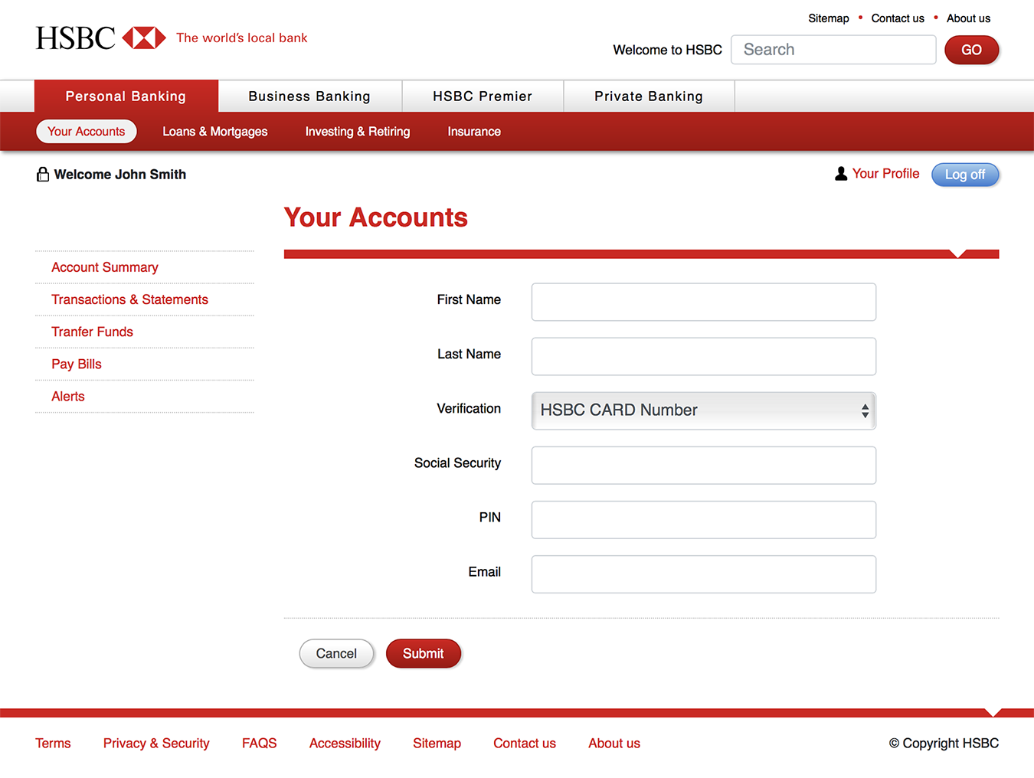Screen dimensions: 1034x778
Task: Open Sitemap link in the footer
Action: [437, 744]
